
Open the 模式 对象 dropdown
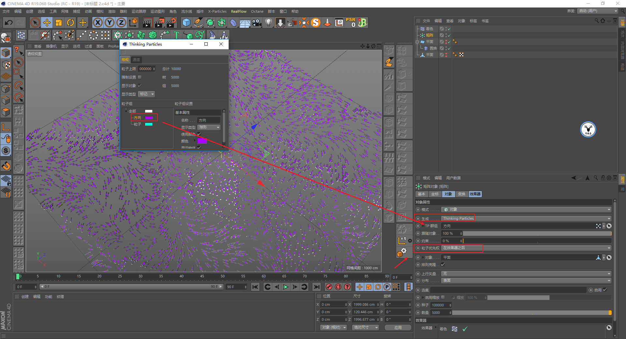[526, 210]
